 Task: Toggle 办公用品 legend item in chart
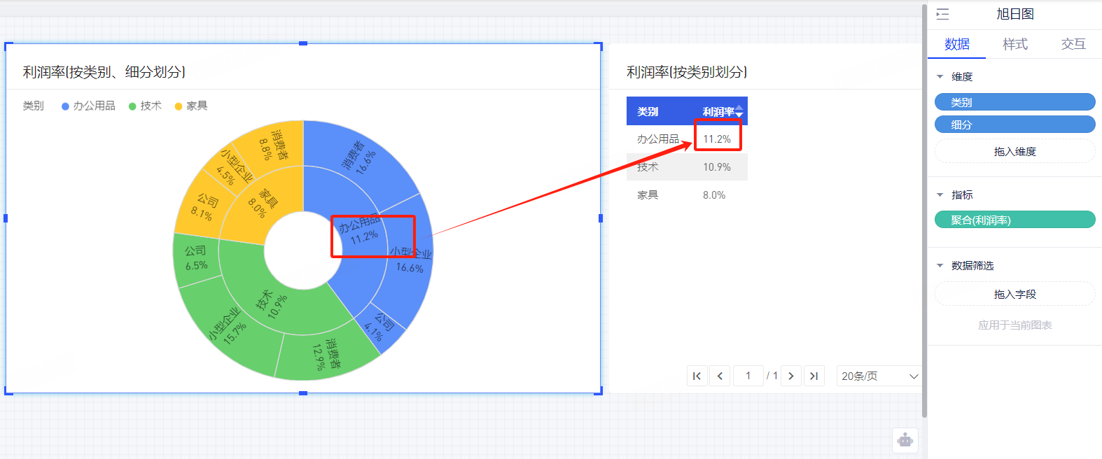(x=88, y=106)
